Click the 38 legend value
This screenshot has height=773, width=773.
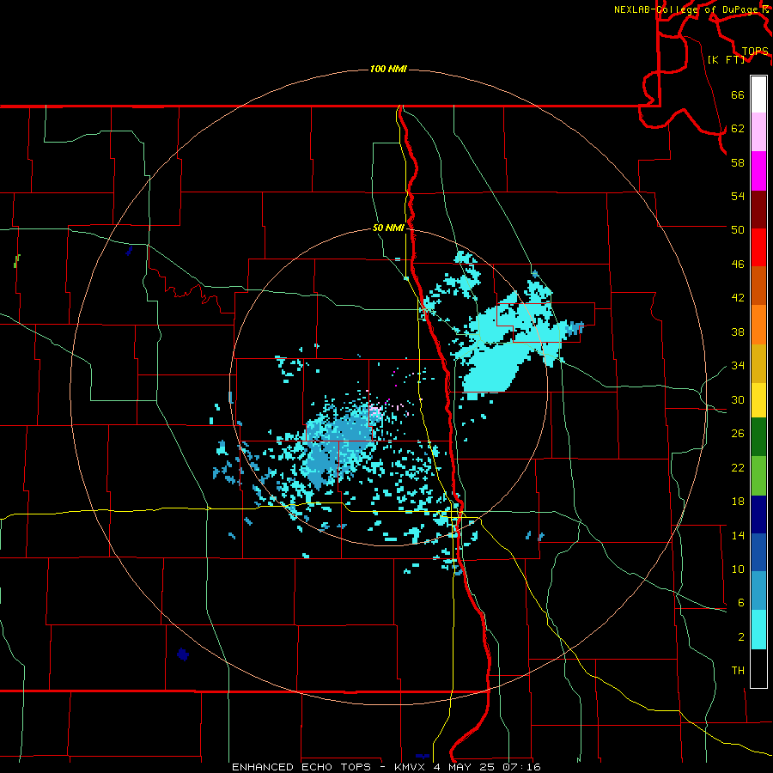click(738, 332)
